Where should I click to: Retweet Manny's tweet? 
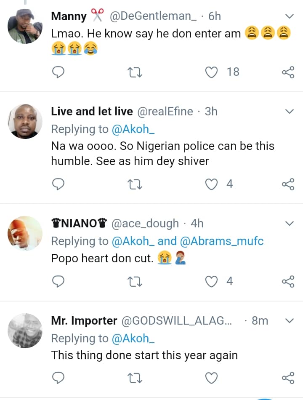click(135, 72)
